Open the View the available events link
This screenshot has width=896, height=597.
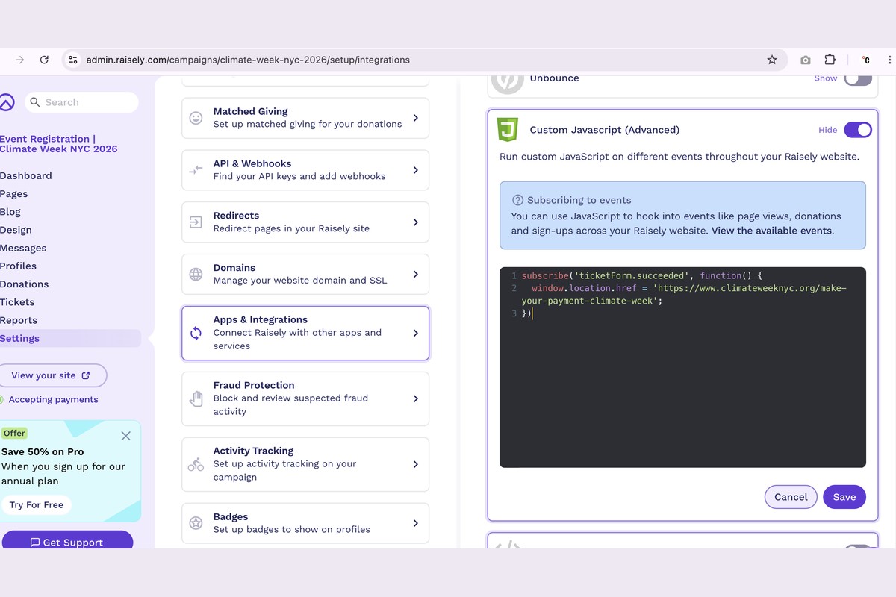tap(771, 231)
